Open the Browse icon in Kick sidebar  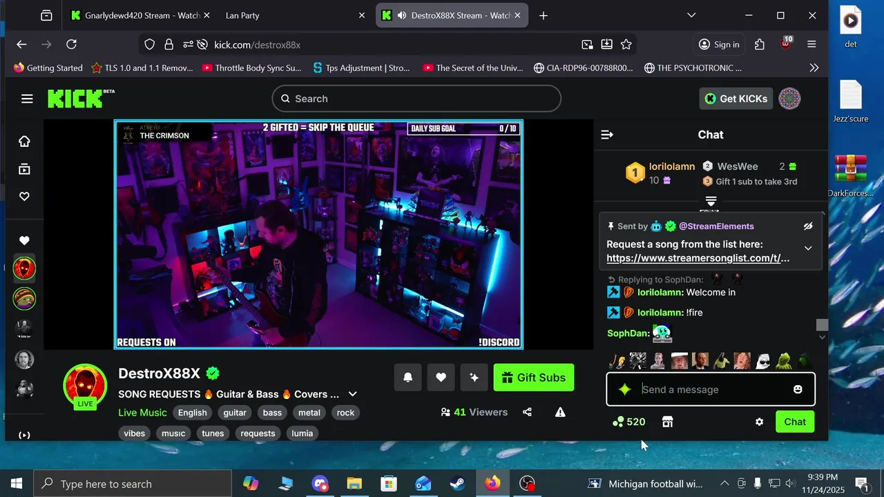point(24,169)
